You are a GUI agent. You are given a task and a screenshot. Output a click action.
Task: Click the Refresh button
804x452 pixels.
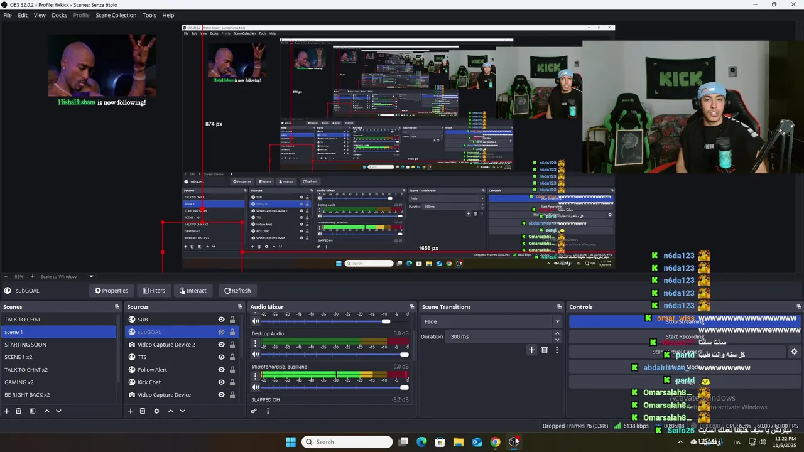point(237,291)
